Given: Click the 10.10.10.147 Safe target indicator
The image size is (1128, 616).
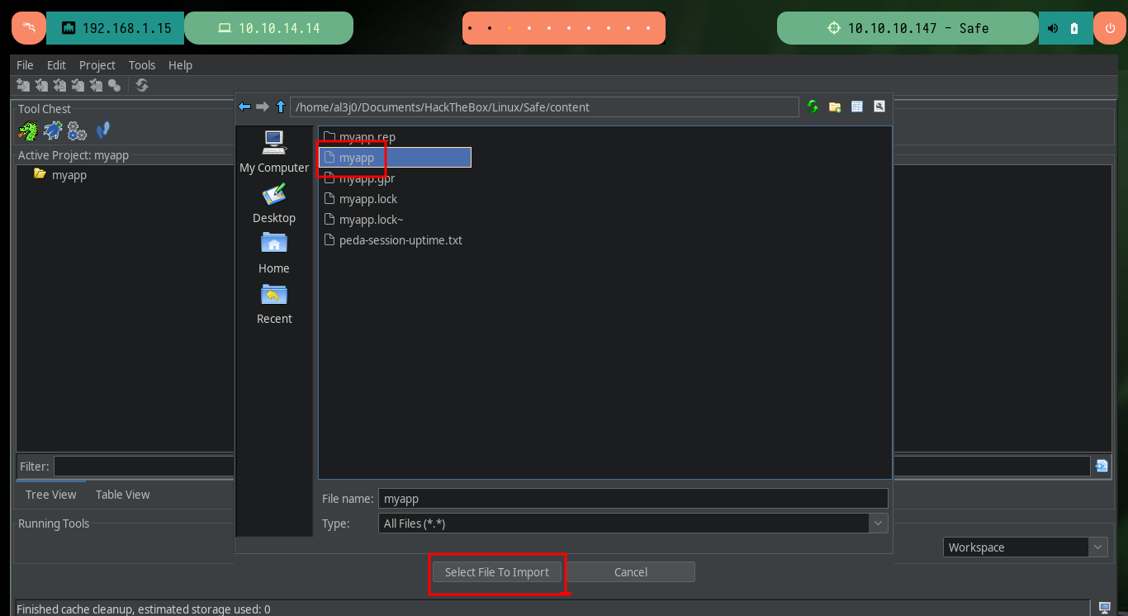Looking at the screenshot, I should pyautogui.click(x=908, y=28).
